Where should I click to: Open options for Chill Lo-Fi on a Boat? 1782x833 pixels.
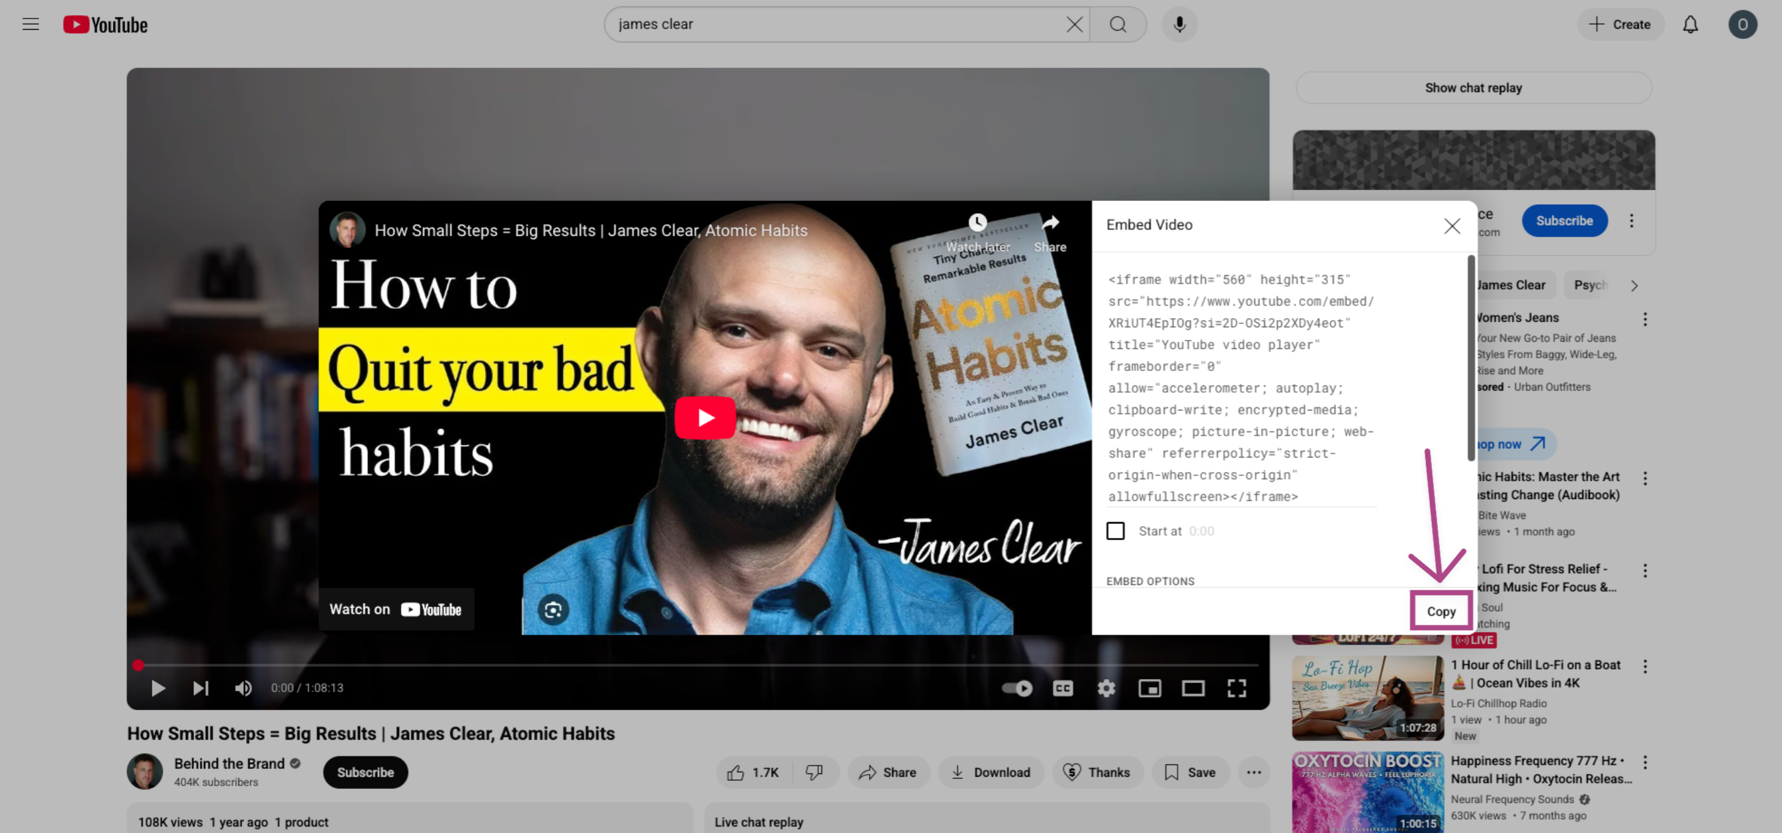(1644, 666)
